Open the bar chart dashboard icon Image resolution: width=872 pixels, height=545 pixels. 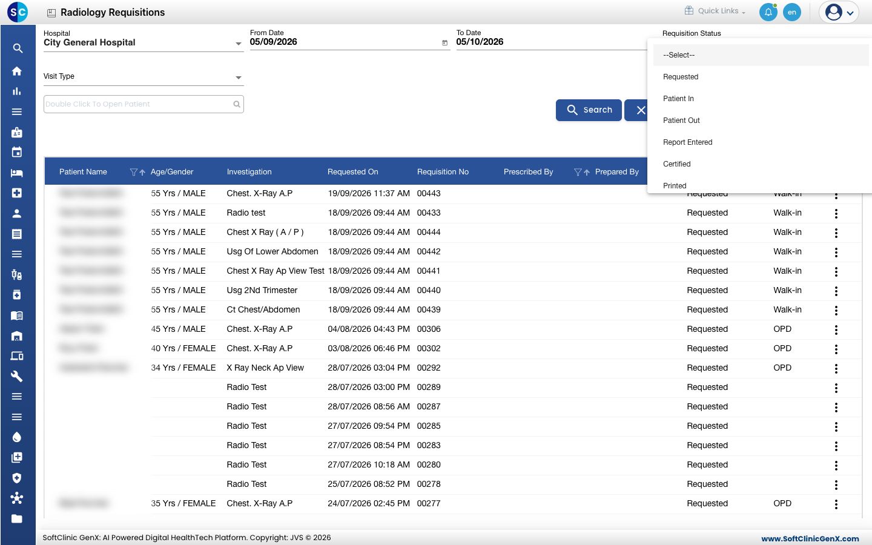[x=17, y=91]
